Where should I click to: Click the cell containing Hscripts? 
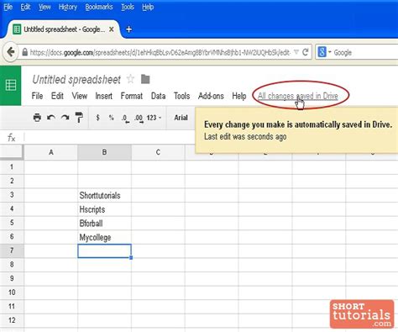point(104,209)
